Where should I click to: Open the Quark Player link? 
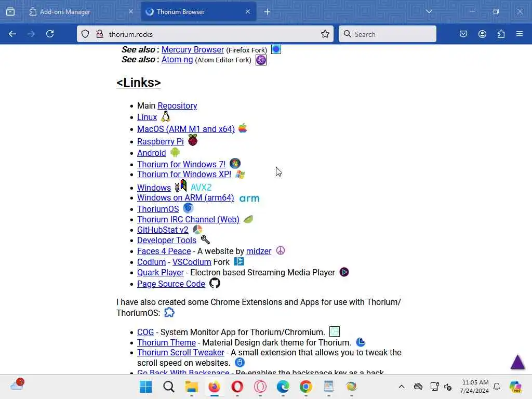click(x=161, y=273)
